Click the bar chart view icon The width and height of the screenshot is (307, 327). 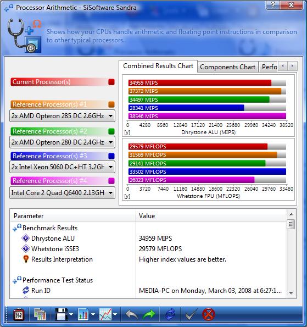(x=83, y=314)
